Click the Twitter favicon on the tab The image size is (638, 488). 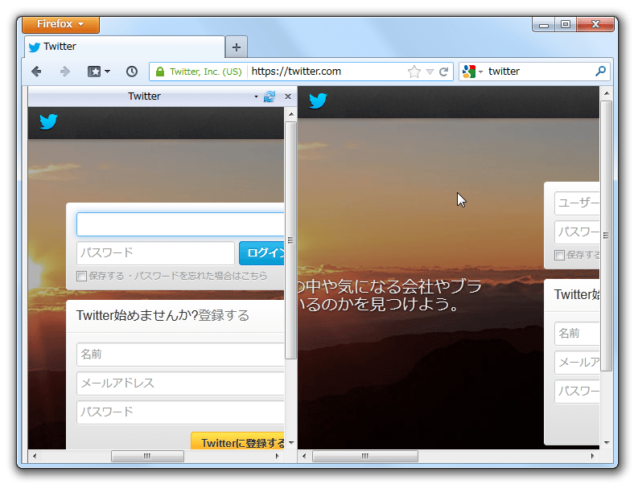tap(35, 47)
